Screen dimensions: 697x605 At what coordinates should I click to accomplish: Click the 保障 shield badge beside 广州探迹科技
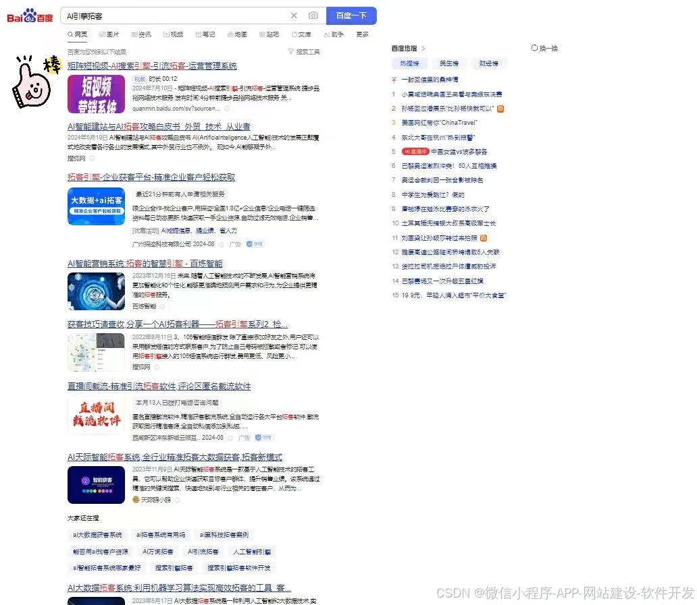click(x=255, y=244)
